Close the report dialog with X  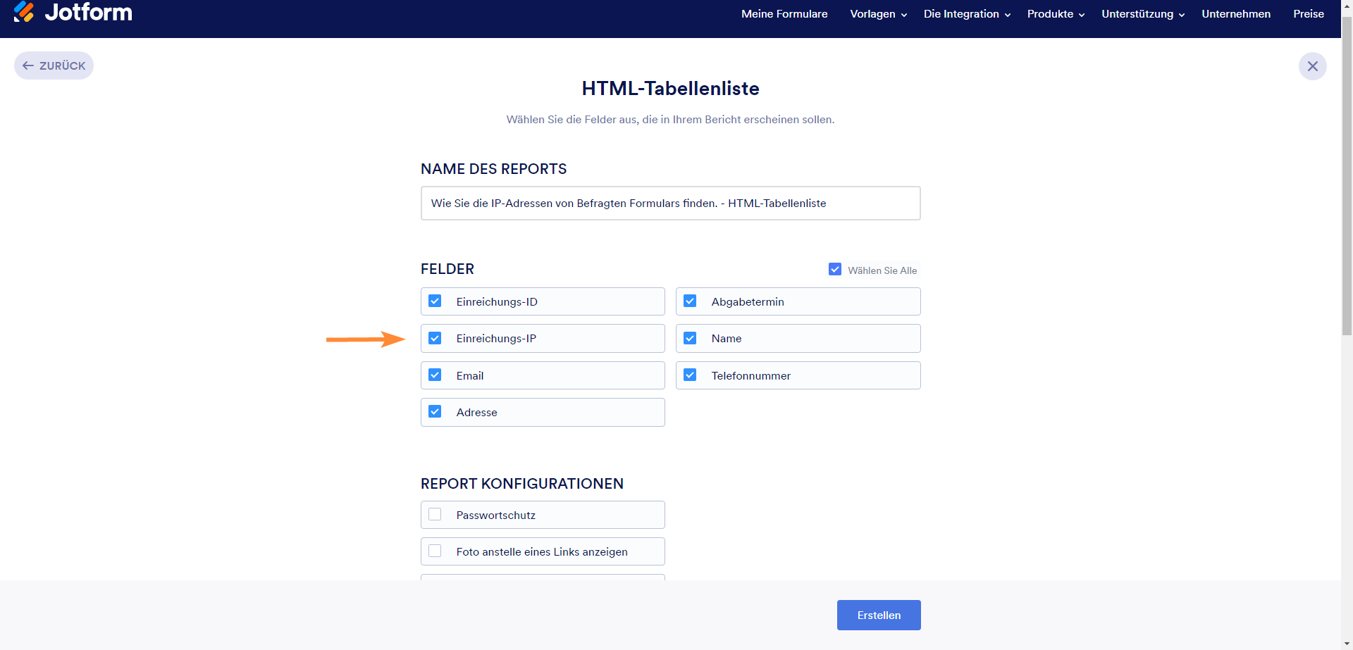pyautogui.click(x=1312, y=66)
